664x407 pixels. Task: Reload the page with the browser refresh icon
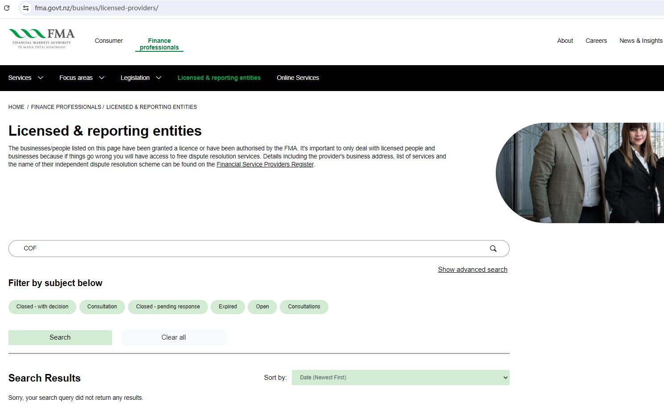(x=7, y=8)
